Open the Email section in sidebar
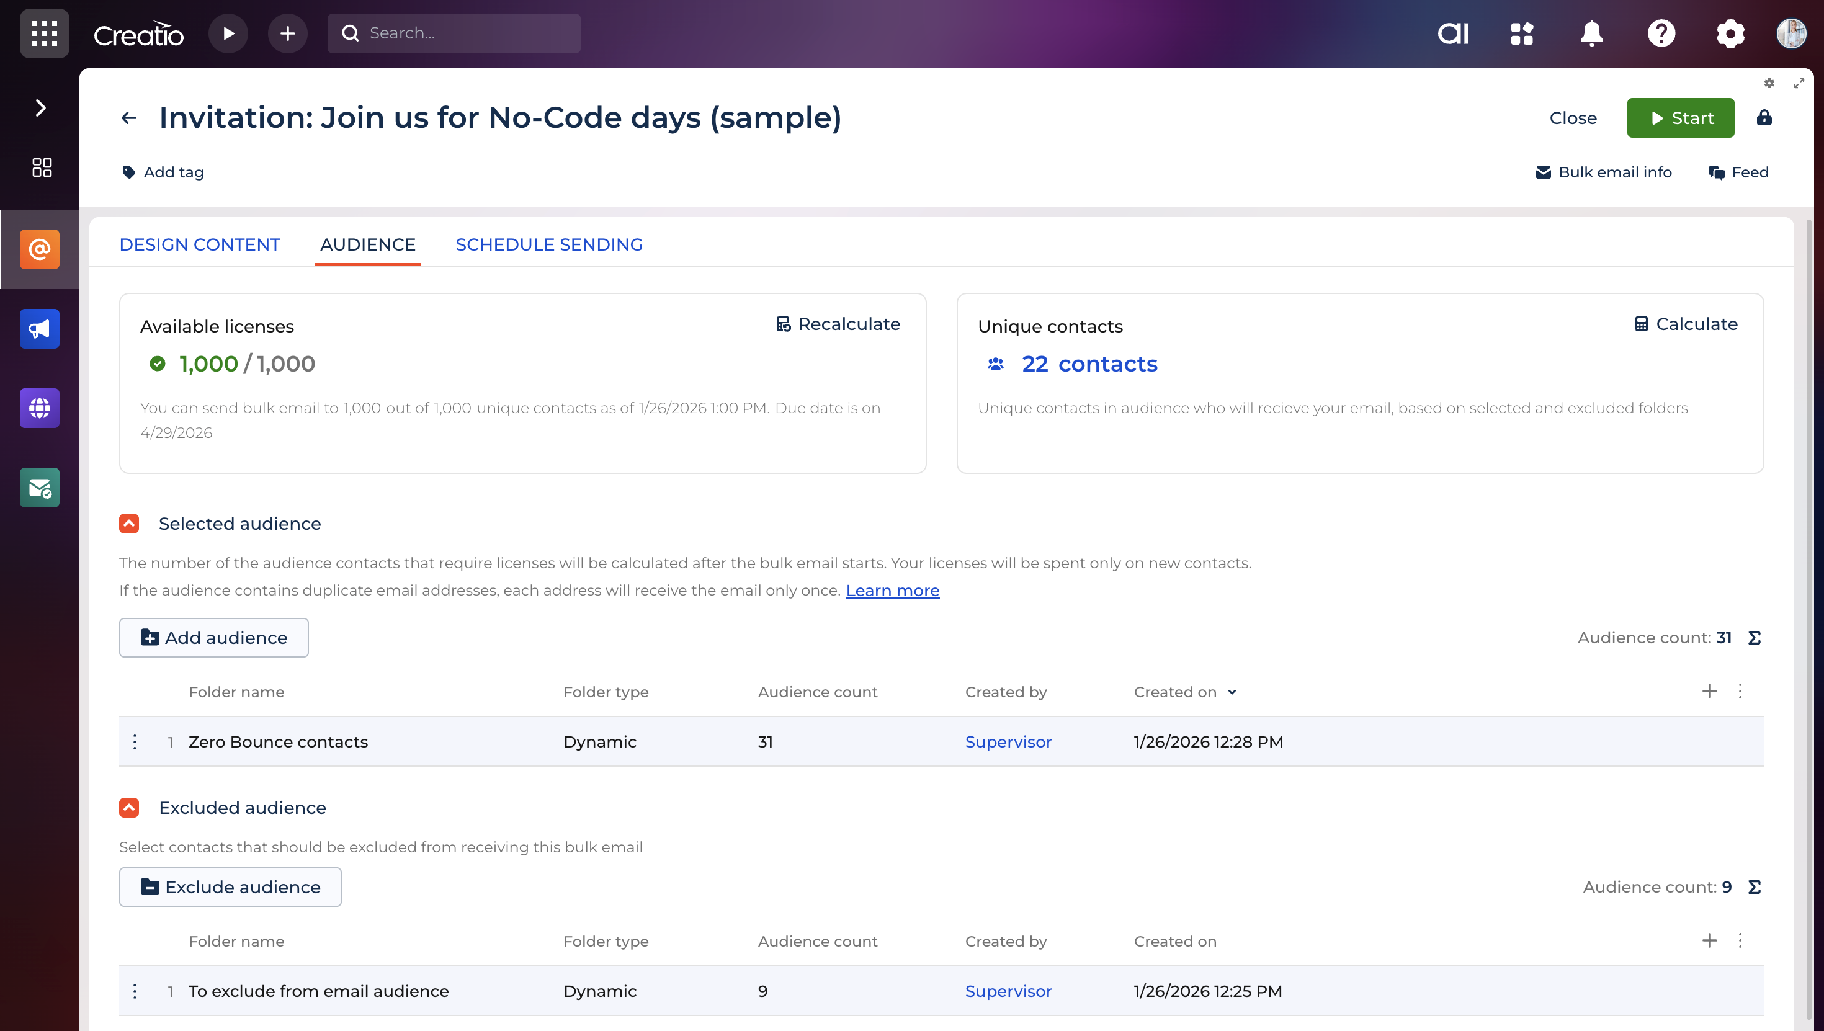Image resolution: width=1824 pixels, height=1031 pixels. tap(40, 249)
